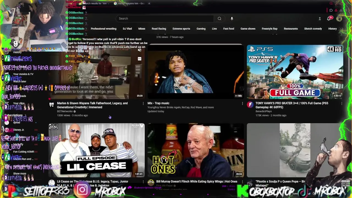
Task: Select the Gaming category chip
Action: click(x=201, y=29)
